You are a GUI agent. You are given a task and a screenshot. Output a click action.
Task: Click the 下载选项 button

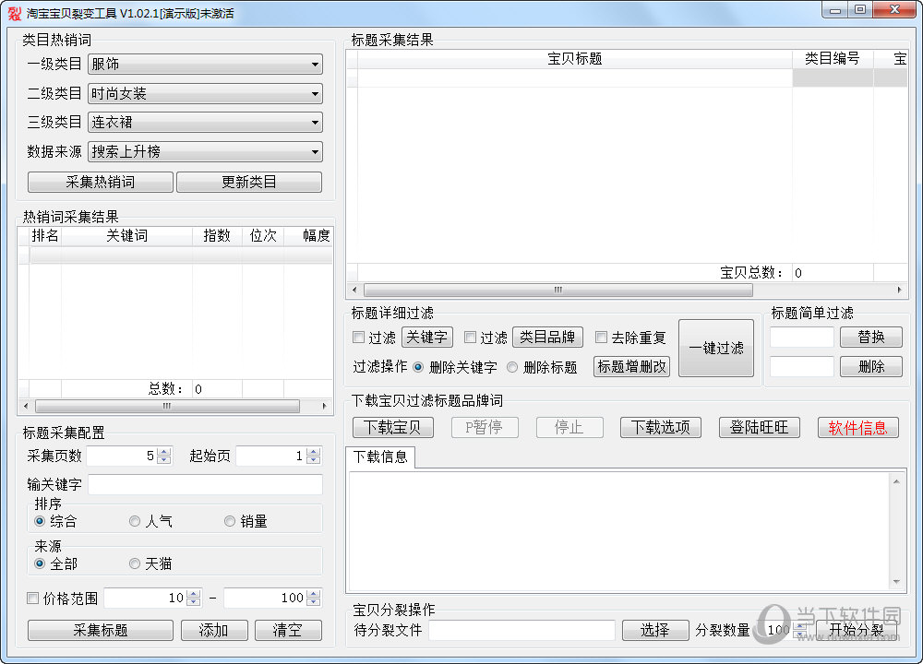661,428
